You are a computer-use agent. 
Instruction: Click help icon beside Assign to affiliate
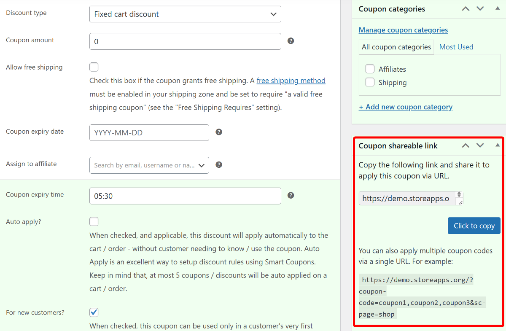click(x=219, y=165)
